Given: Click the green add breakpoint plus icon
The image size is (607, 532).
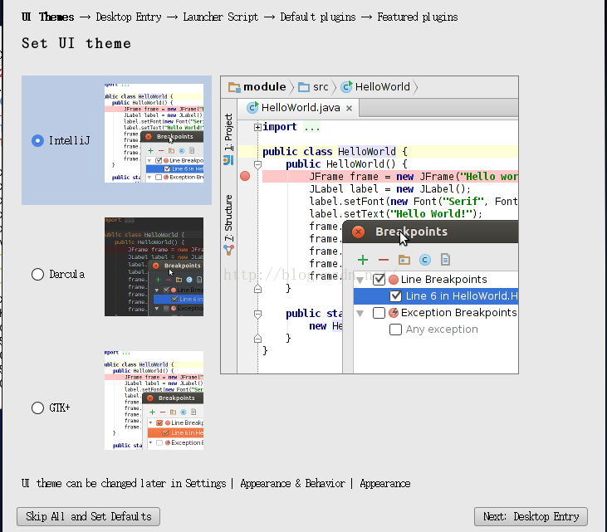Looking at the screenshot, I should tap(363, 260).
